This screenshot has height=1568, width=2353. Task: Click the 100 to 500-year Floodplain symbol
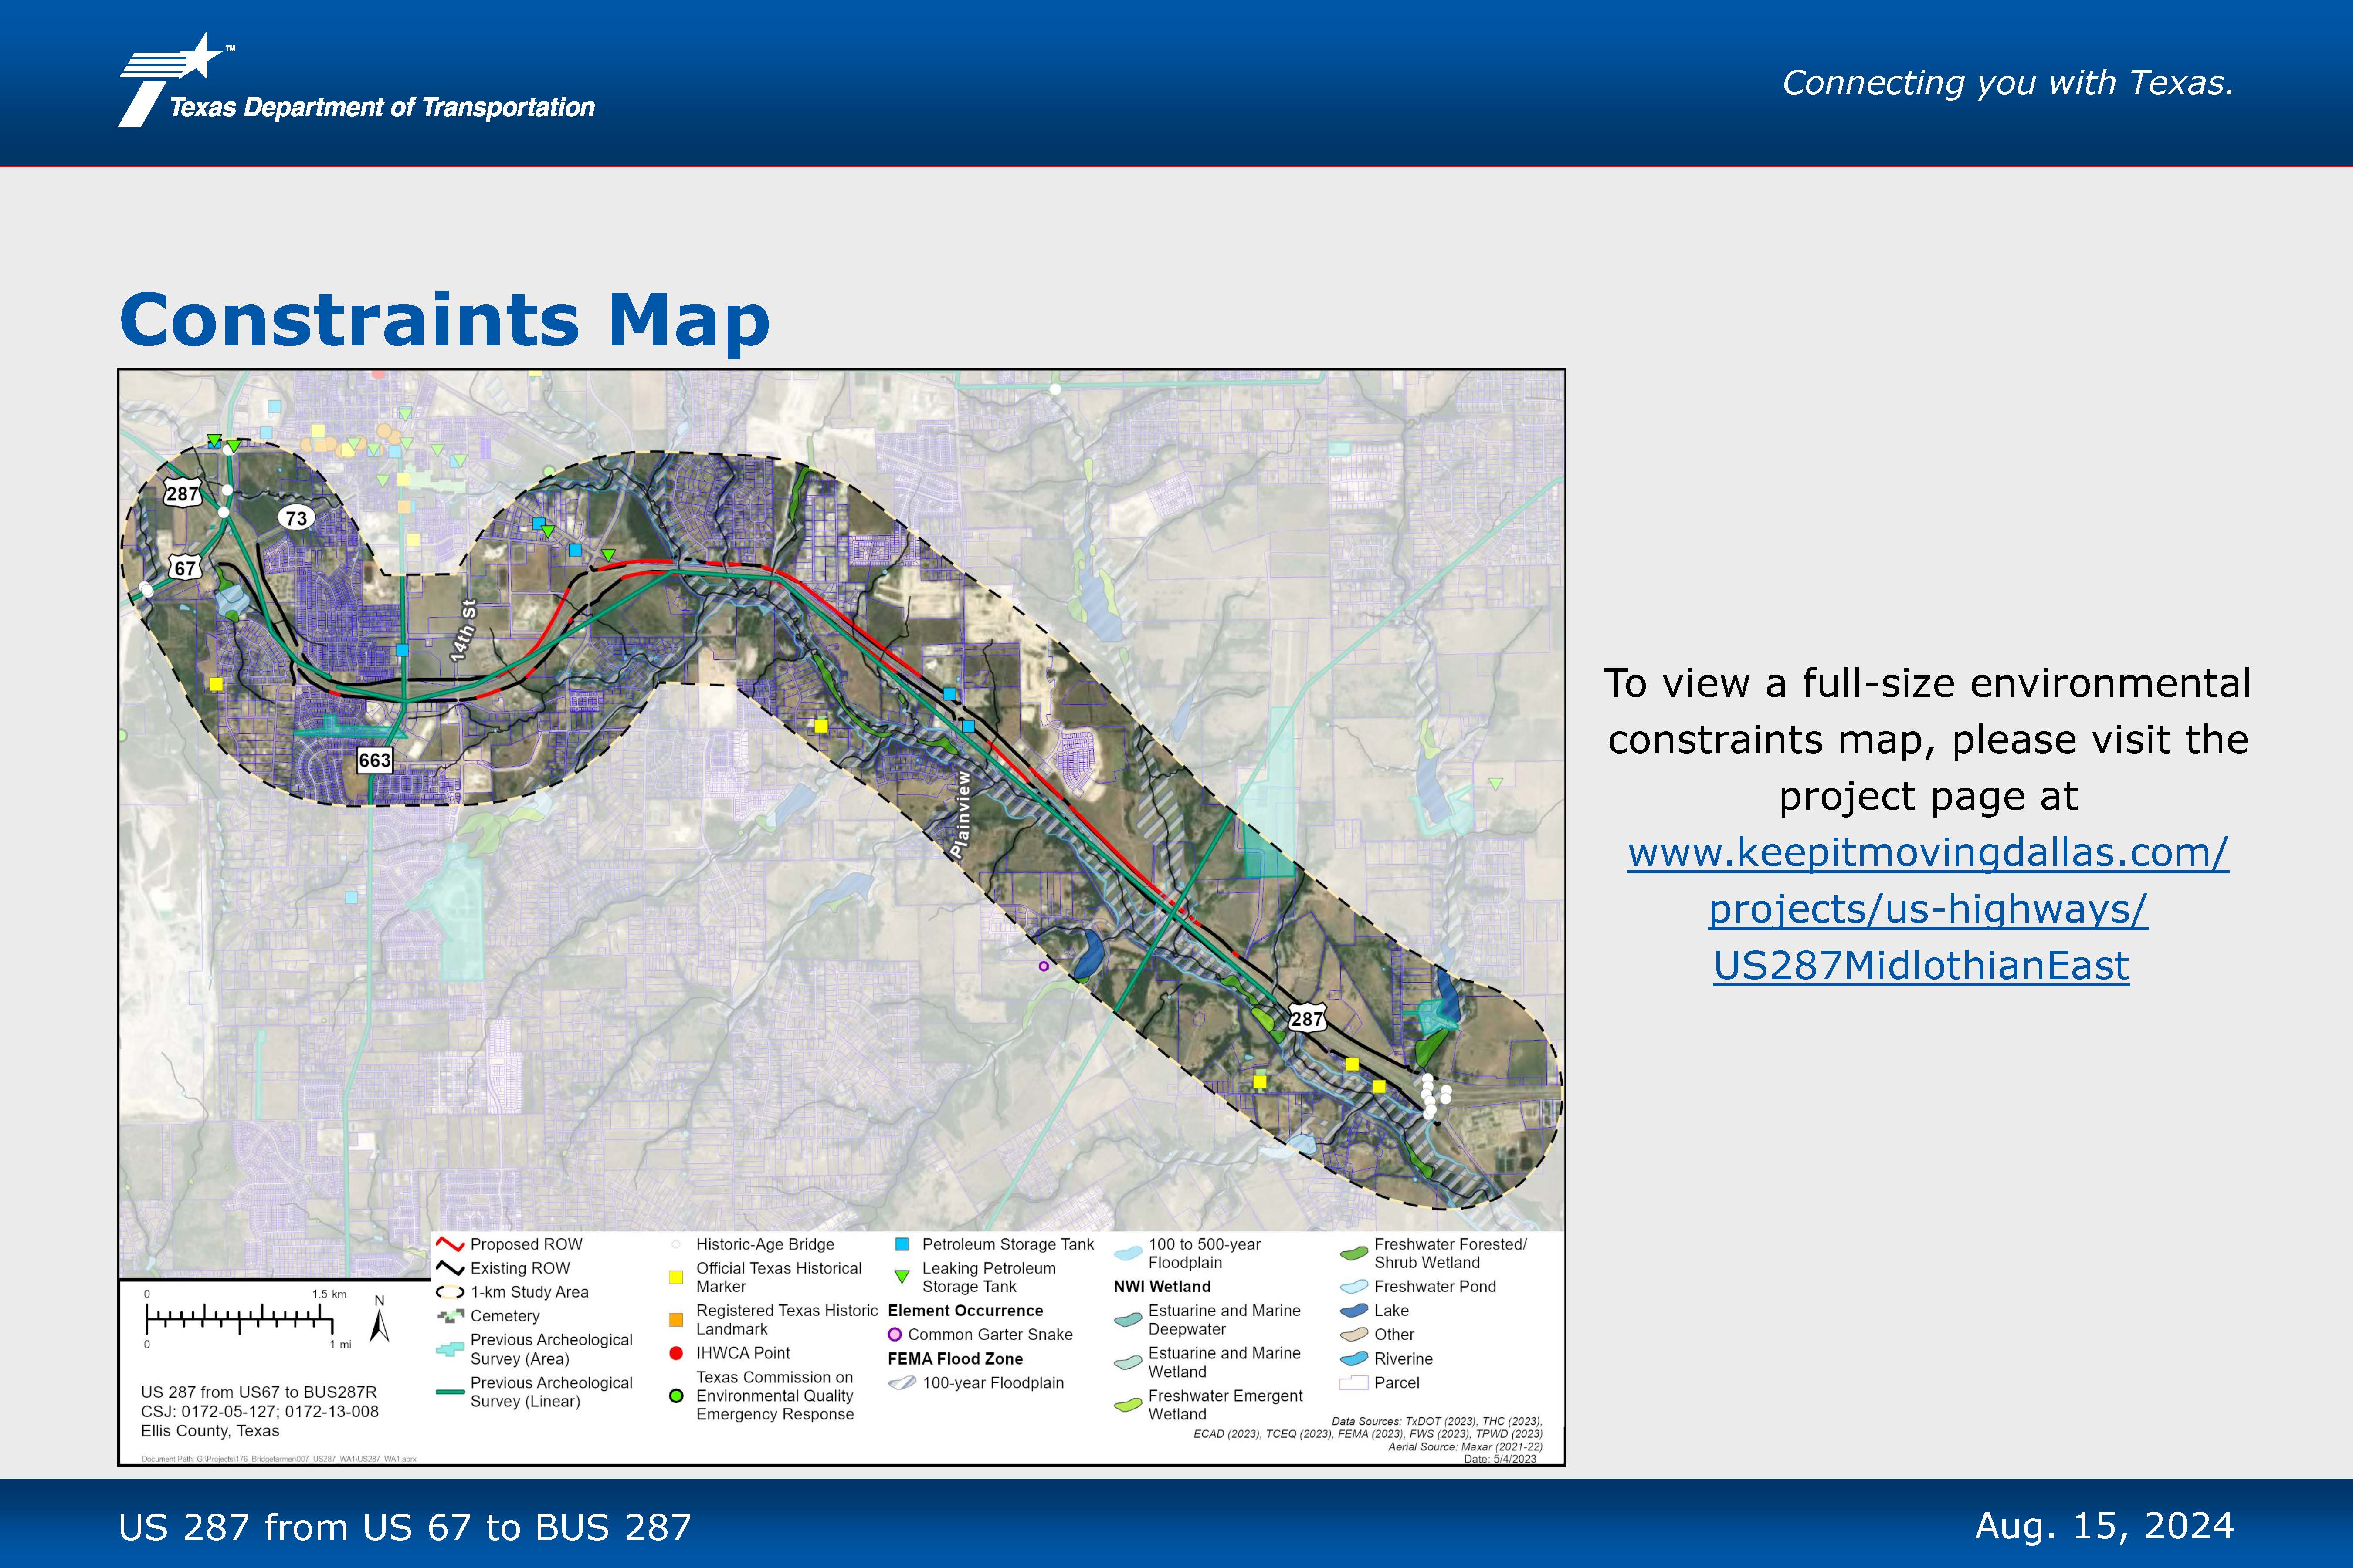(1128, 1253)
